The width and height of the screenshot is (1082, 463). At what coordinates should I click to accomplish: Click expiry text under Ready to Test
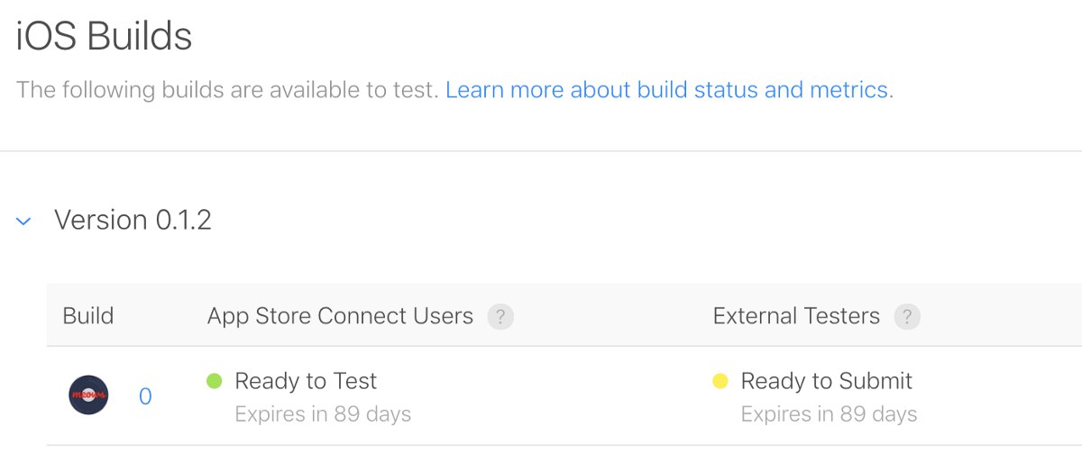(323, 414)
